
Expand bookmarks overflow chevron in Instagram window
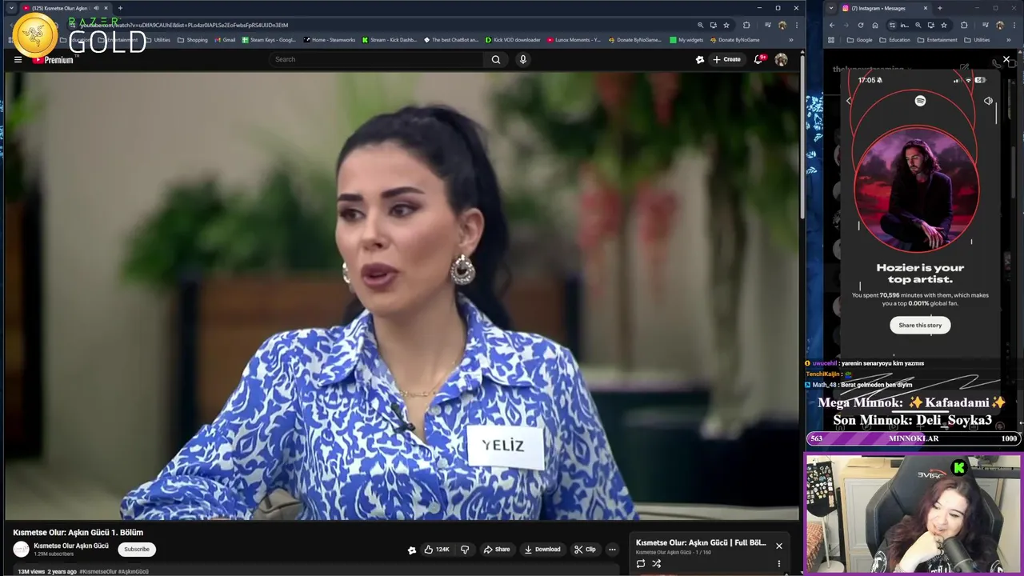(x=1010, y=40)
